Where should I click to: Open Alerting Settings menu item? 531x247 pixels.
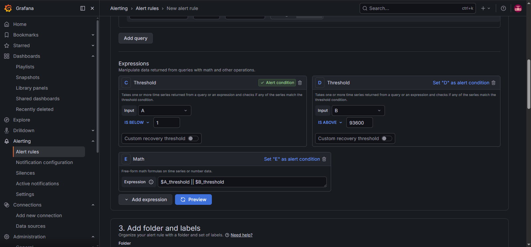tap(25, 194)
